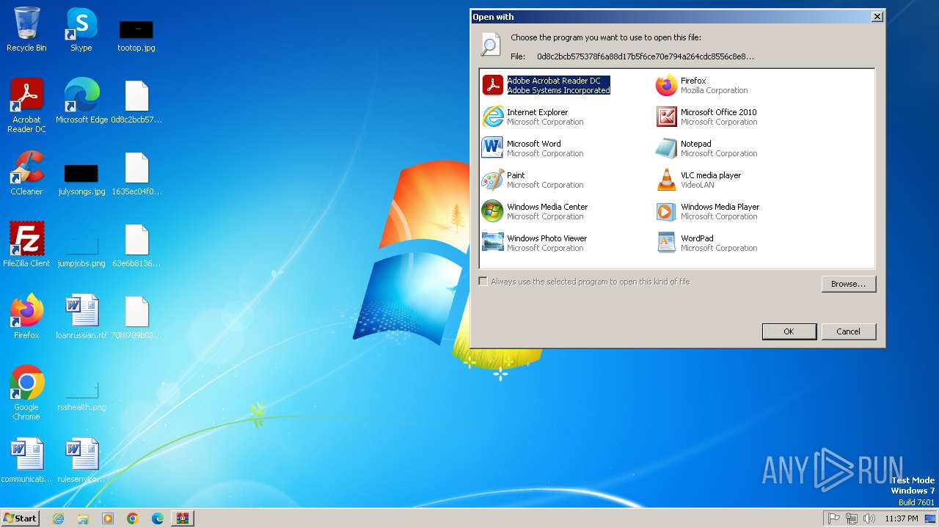939x528 pixels.
Task: Select the tootop.jpg desktop file
Action: [136, 35]
